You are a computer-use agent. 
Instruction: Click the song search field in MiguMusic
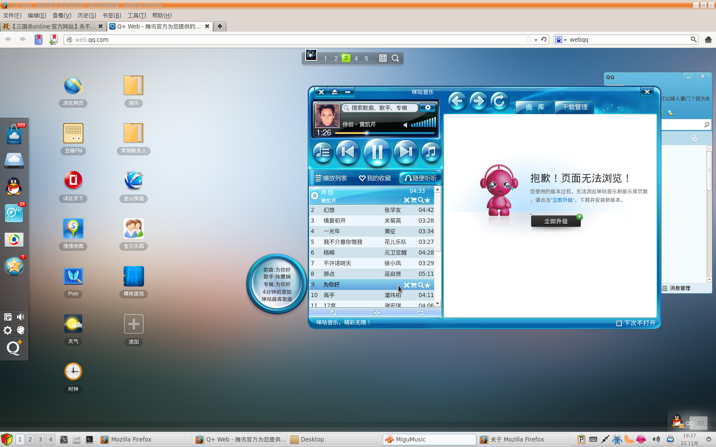(379, 108)
